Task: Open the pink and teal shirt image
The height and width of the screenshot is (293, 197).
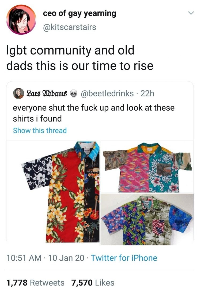Action: coord(147,167)
